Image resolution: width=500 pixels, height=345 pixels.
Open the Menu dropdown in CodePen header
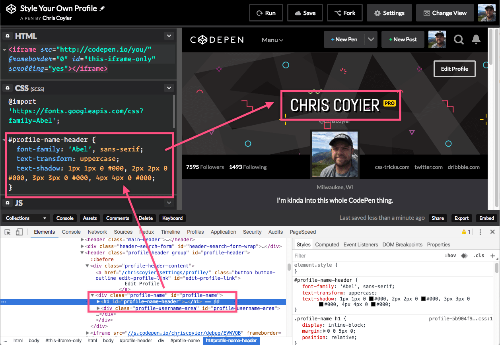(x=272, y=40)
